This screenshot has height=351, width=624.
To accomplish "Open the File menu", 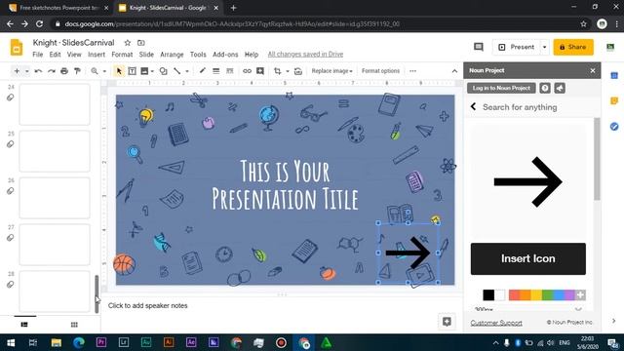I will click(38, 55).
